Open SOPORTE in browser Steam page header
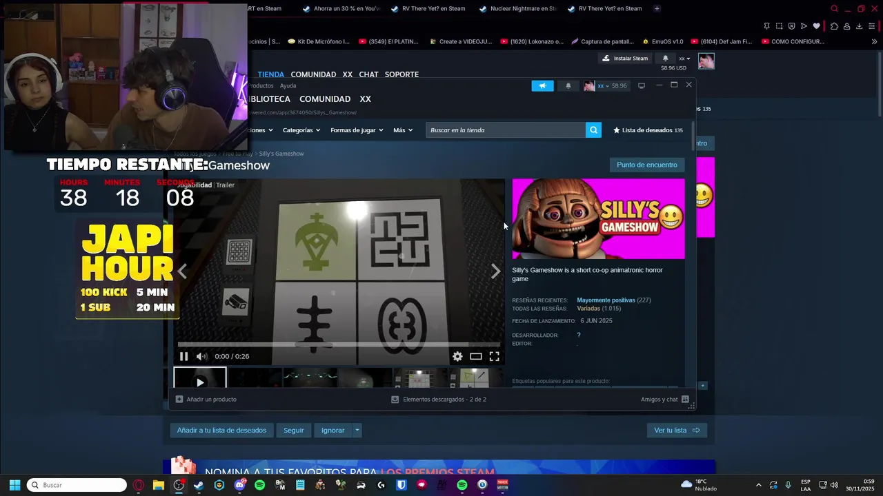The image size is (883, 496). coord(401,74)
